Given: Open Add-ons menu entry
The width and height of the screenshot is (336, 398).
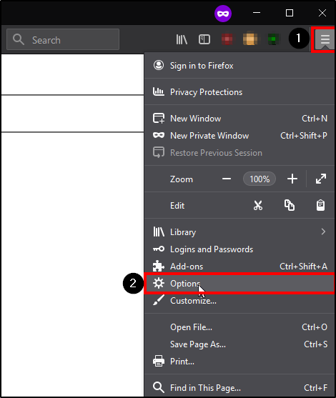Looking at the screenshot, I should click(x=239, y=267).
